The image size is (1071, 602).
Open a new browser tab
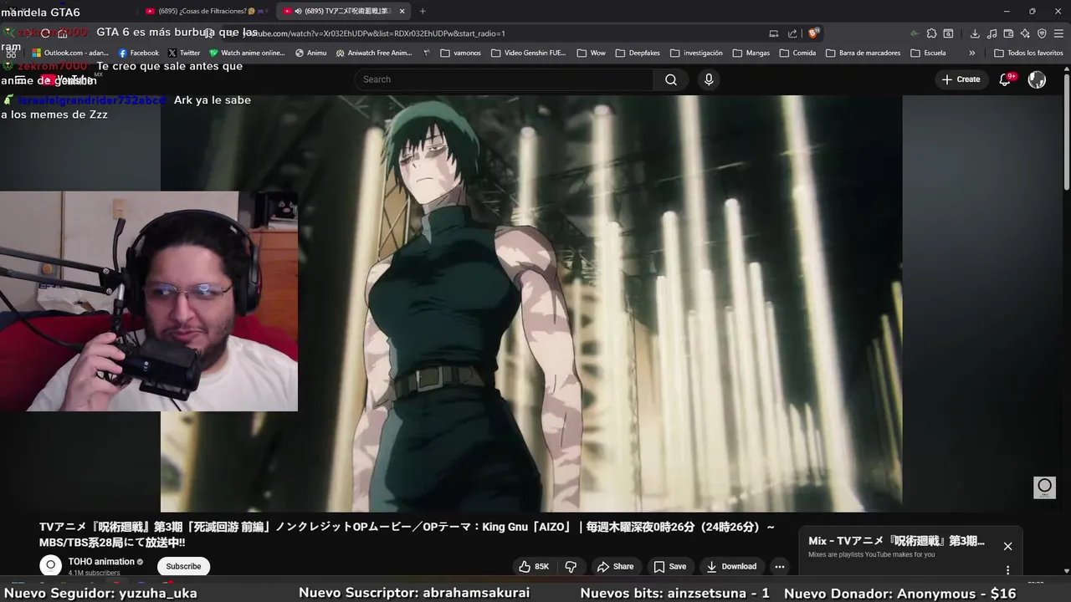(x=423, y=11)
